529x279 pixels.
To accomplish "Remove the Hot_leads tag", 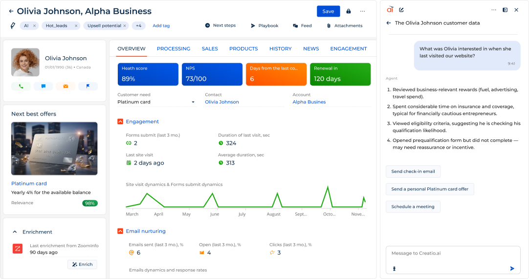I will (x=76, y=25).
